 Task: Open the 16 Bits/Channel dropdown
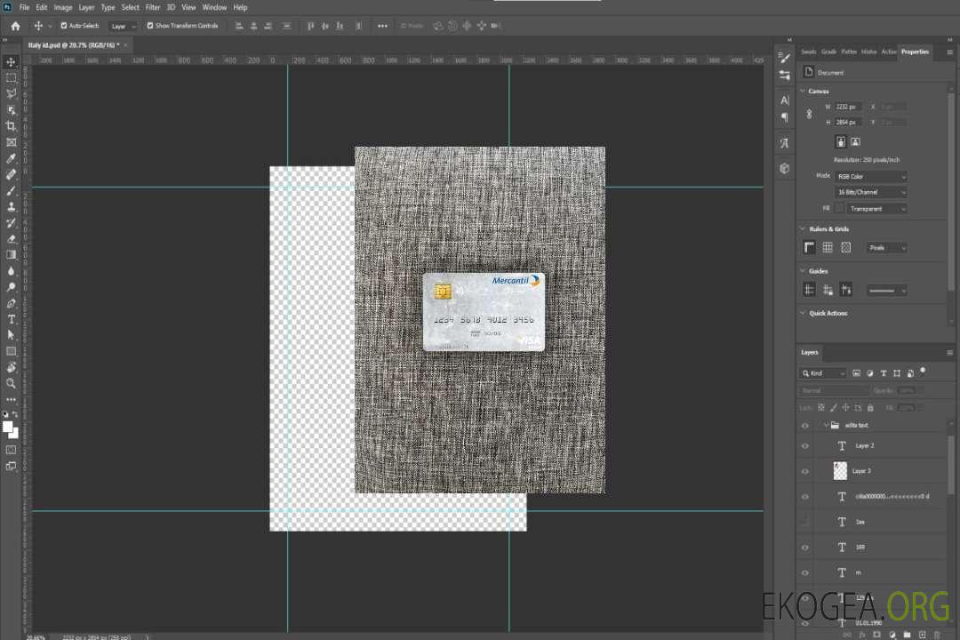870,192
